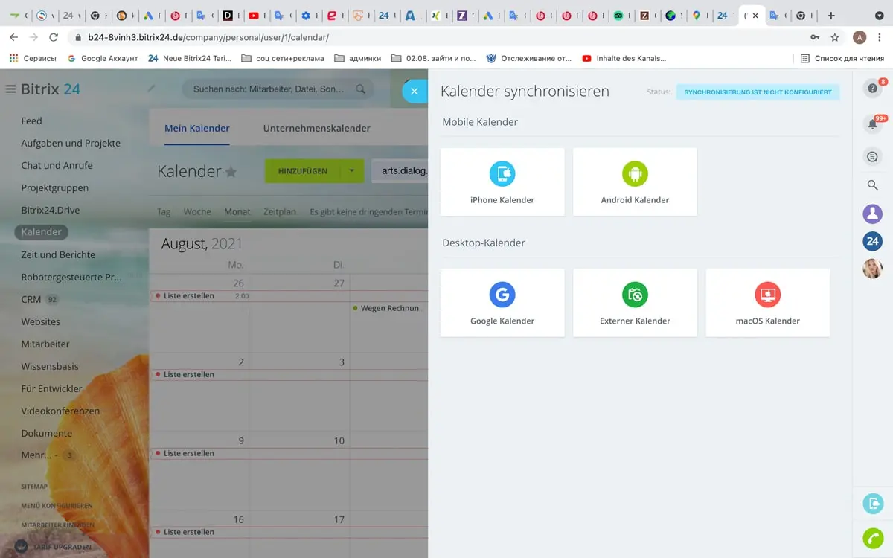Open the Сервисы apps shortcut
The image size is (893, 558).
[32, 58]
